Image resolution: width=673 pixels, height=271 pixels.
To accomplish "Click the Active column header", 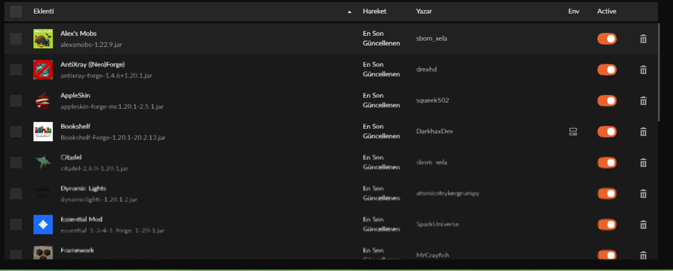I will click(607, 11).
